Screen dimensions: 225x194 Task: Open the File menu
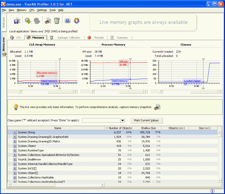pos(4,10)
